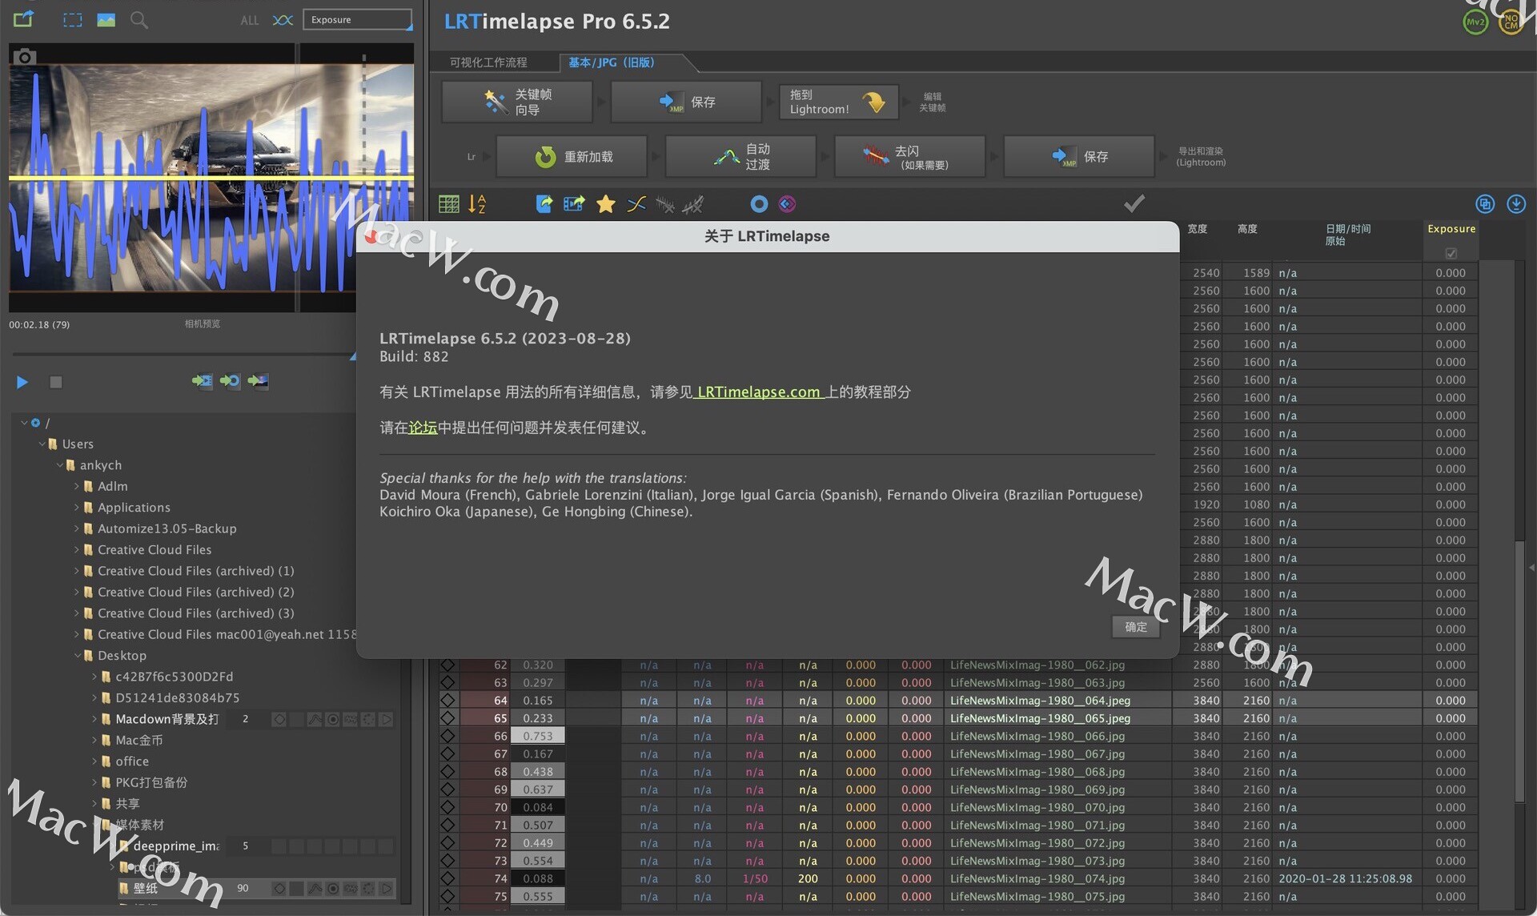Viewport: 1537px width, 916px height.
Task: Click the 关键帧向导 button
Action: [517, 102]
